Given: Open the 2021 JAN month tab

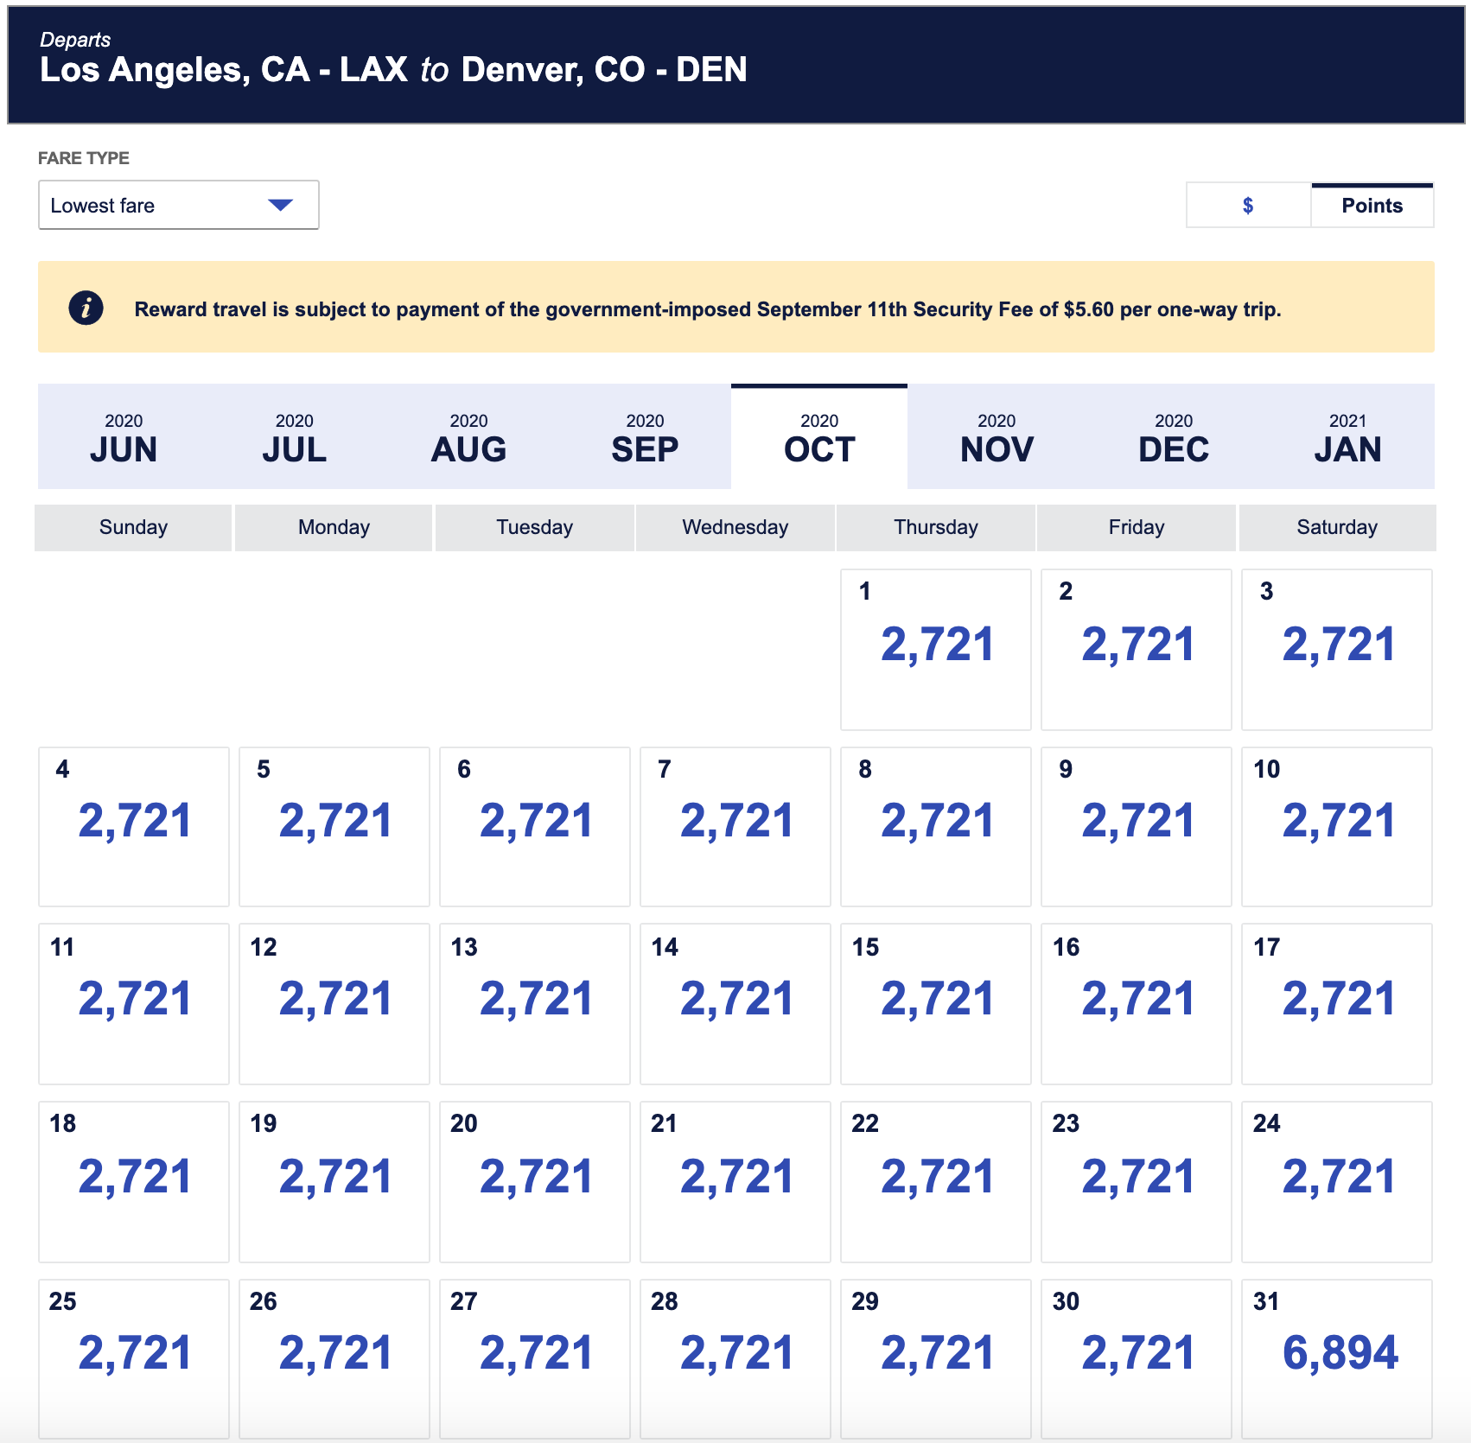Looking at the screenshot, I should [1347, 437].
